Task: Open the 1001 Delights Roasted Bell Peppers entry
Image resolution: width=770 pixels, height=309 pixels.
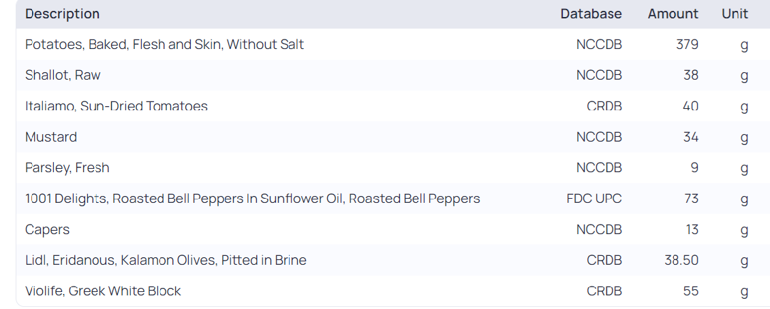Action: [252, 199]
